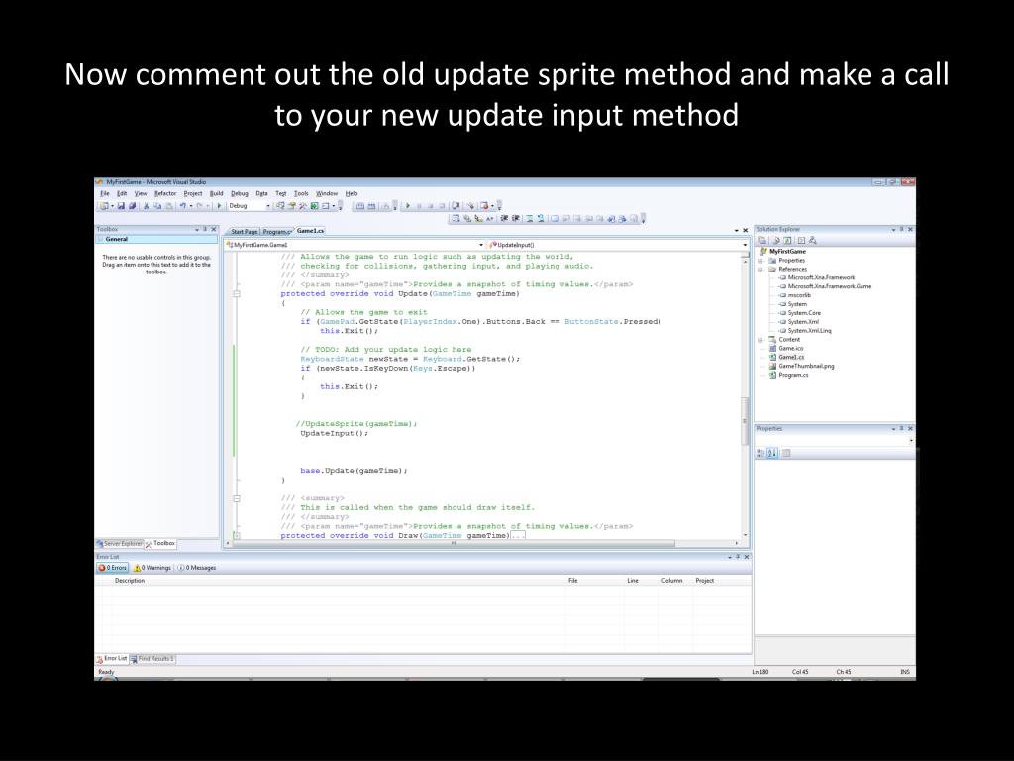Click Refresh icon in Solution Explorer
The height and width of the screenshot is (761, 1014).
click(787, 240)
